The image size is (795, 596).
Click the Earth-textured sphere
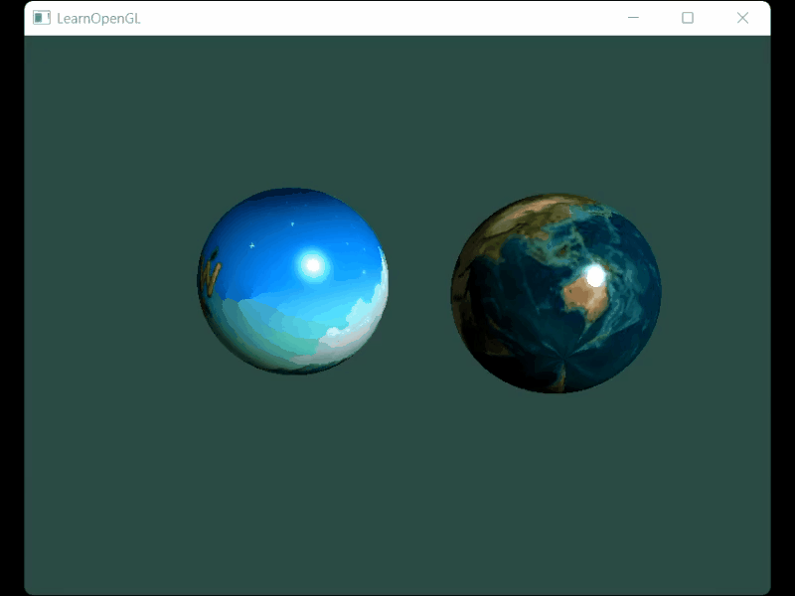[x=556, y=293]
